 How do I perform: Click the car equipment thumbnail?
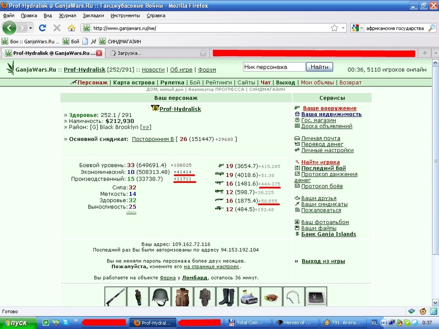[x=249, y=296]
